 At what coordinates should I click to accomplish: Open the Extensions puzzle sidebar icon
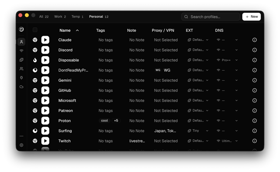coord(21,60)
